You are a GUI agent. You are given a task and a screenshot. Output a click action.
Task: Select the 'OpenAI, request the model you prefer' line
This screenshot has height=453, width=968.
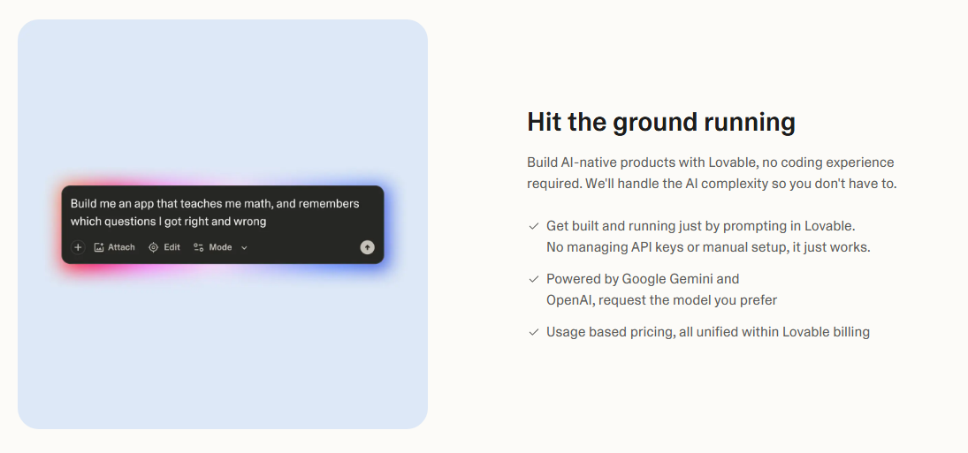pyautogui.click(x=661, y=300)
